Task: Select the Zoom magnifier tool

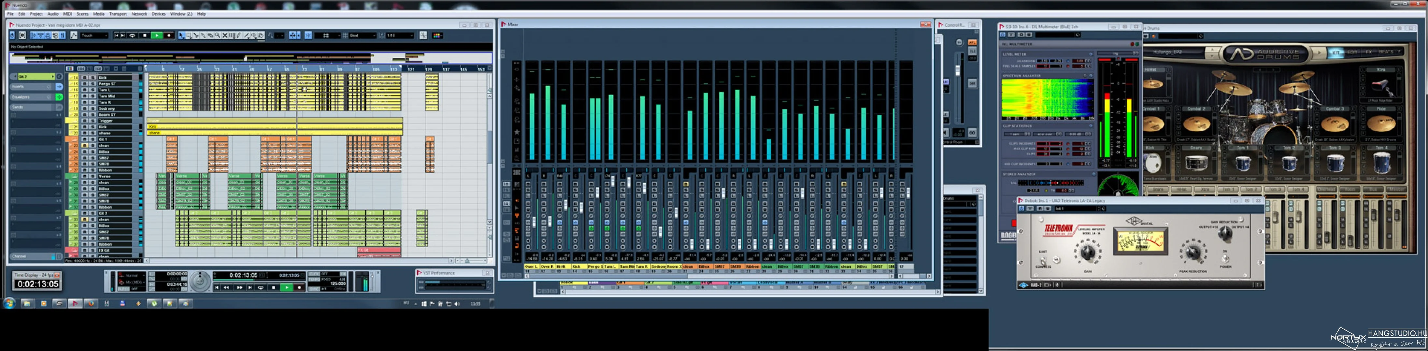Action: pos(218,35)
